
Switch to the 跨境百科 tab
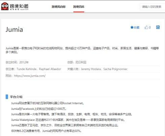tap(79, 7)
